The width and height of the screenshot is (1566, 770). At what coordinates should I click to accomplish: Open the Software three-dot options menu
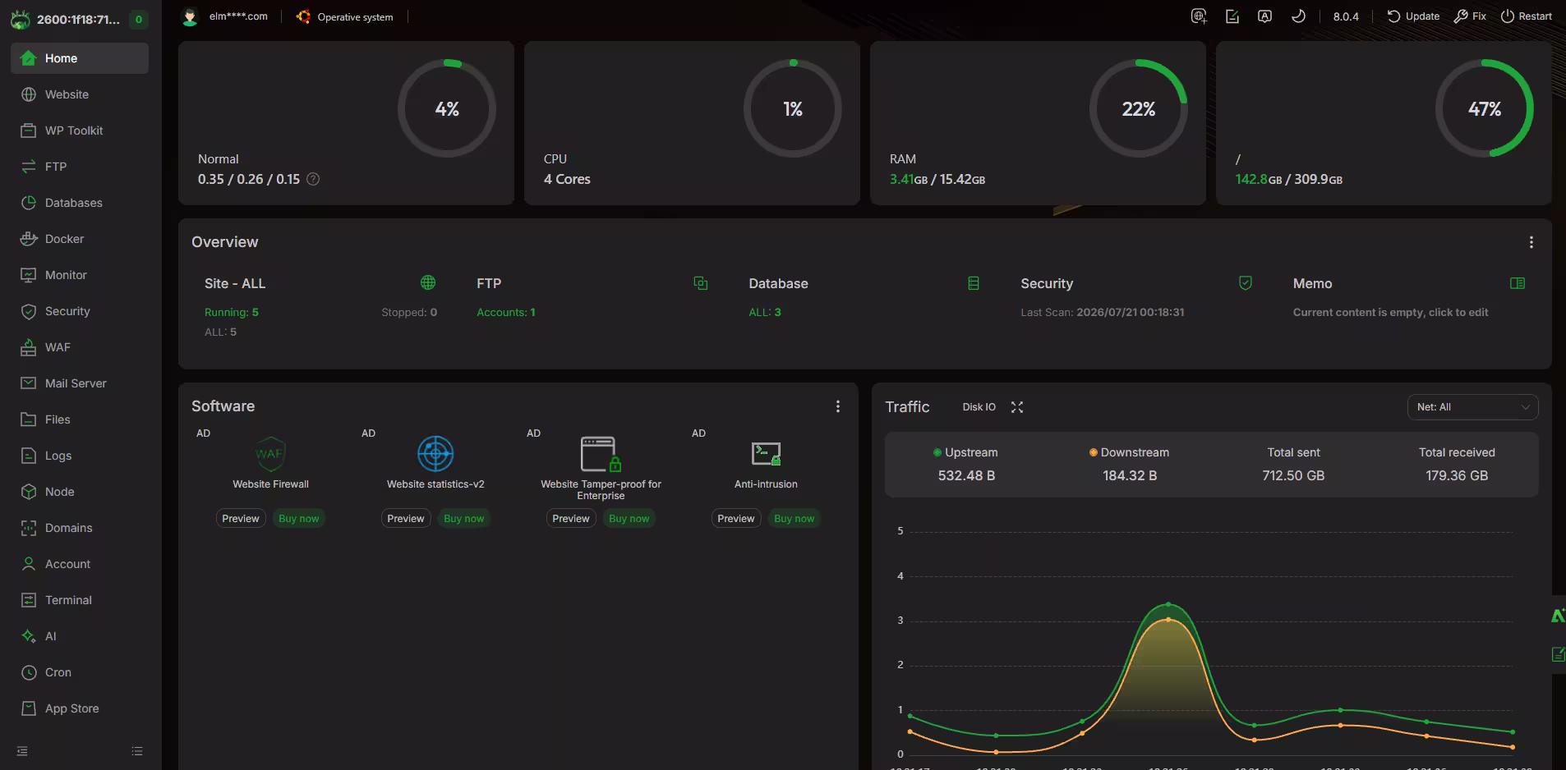click(x=838, y=406)
